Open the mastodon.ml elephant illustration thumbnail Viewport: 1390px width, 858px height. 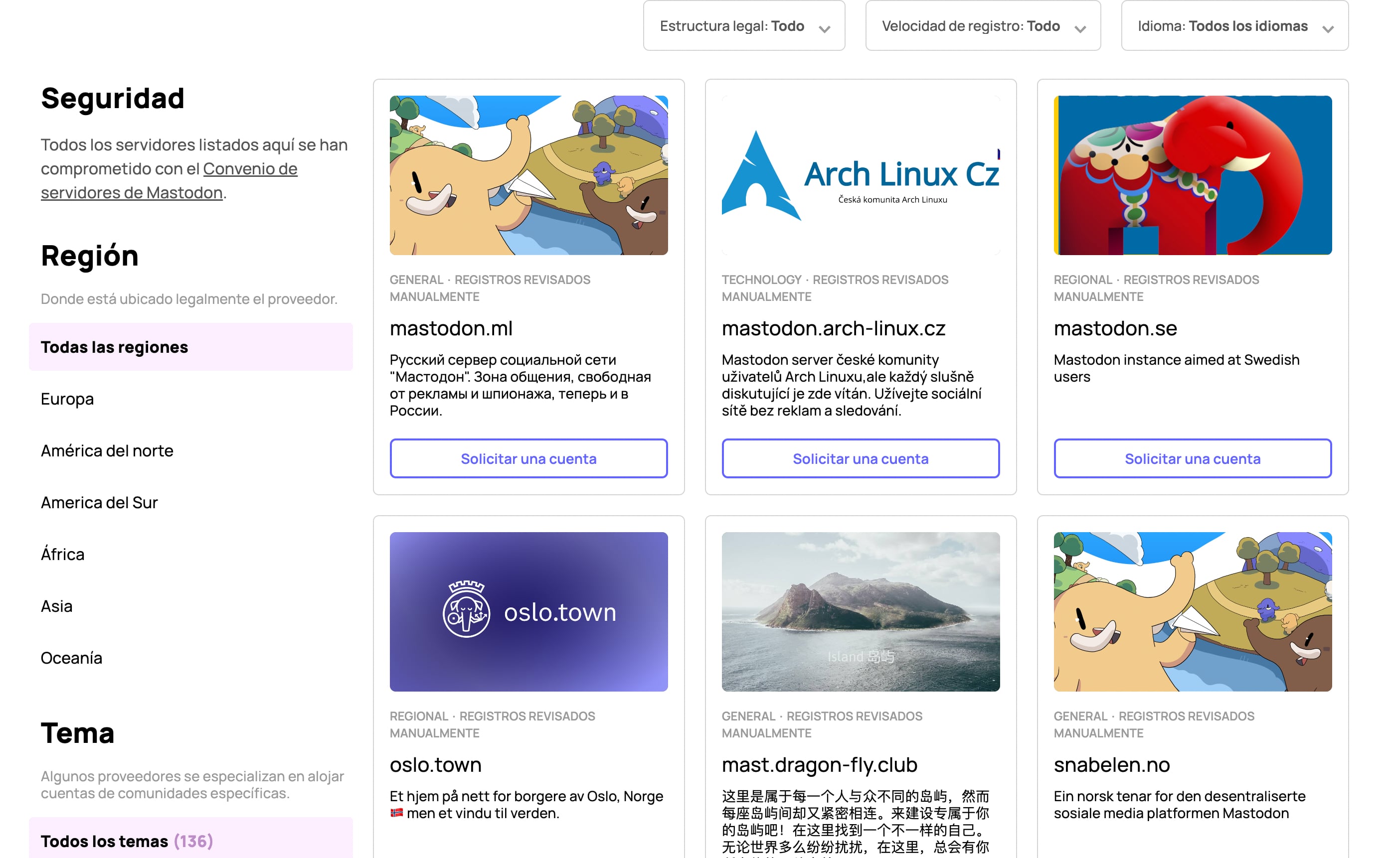pyautogui.click(x=528, y=175)
